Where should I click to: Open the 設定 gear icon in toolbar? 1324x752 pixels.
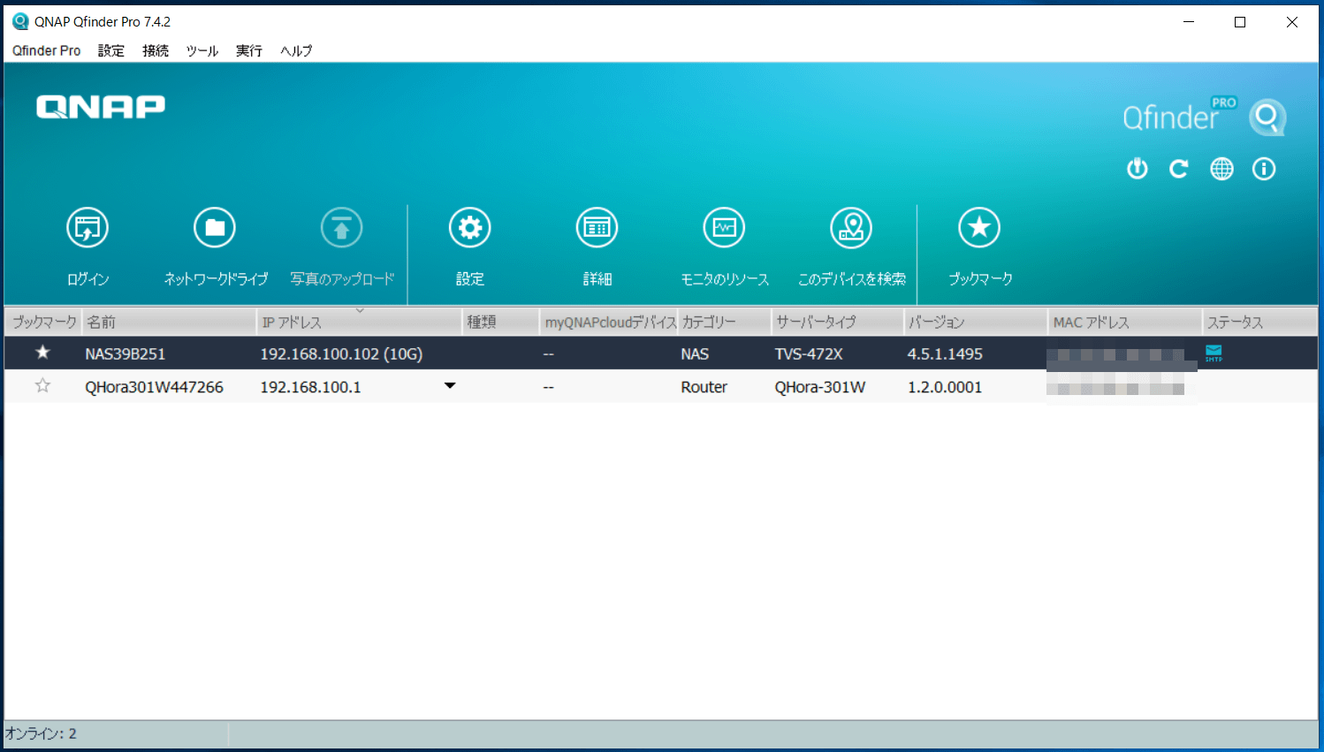click(469, 228)
